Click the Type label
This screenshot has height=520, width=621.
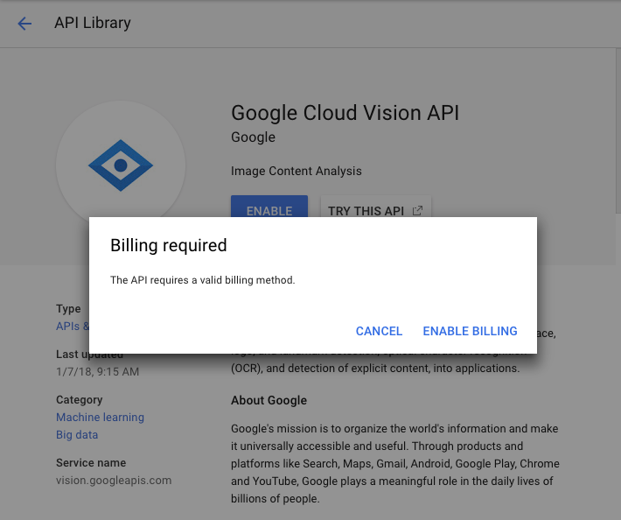coord(68,309)
